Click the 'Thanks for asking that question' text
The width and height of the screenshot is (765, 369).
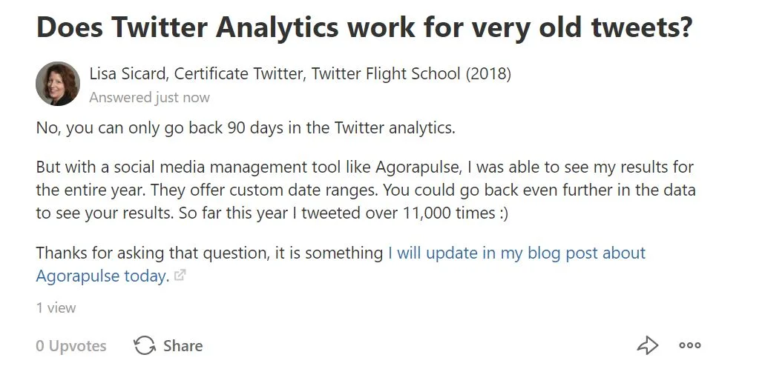tap(152, 253)
